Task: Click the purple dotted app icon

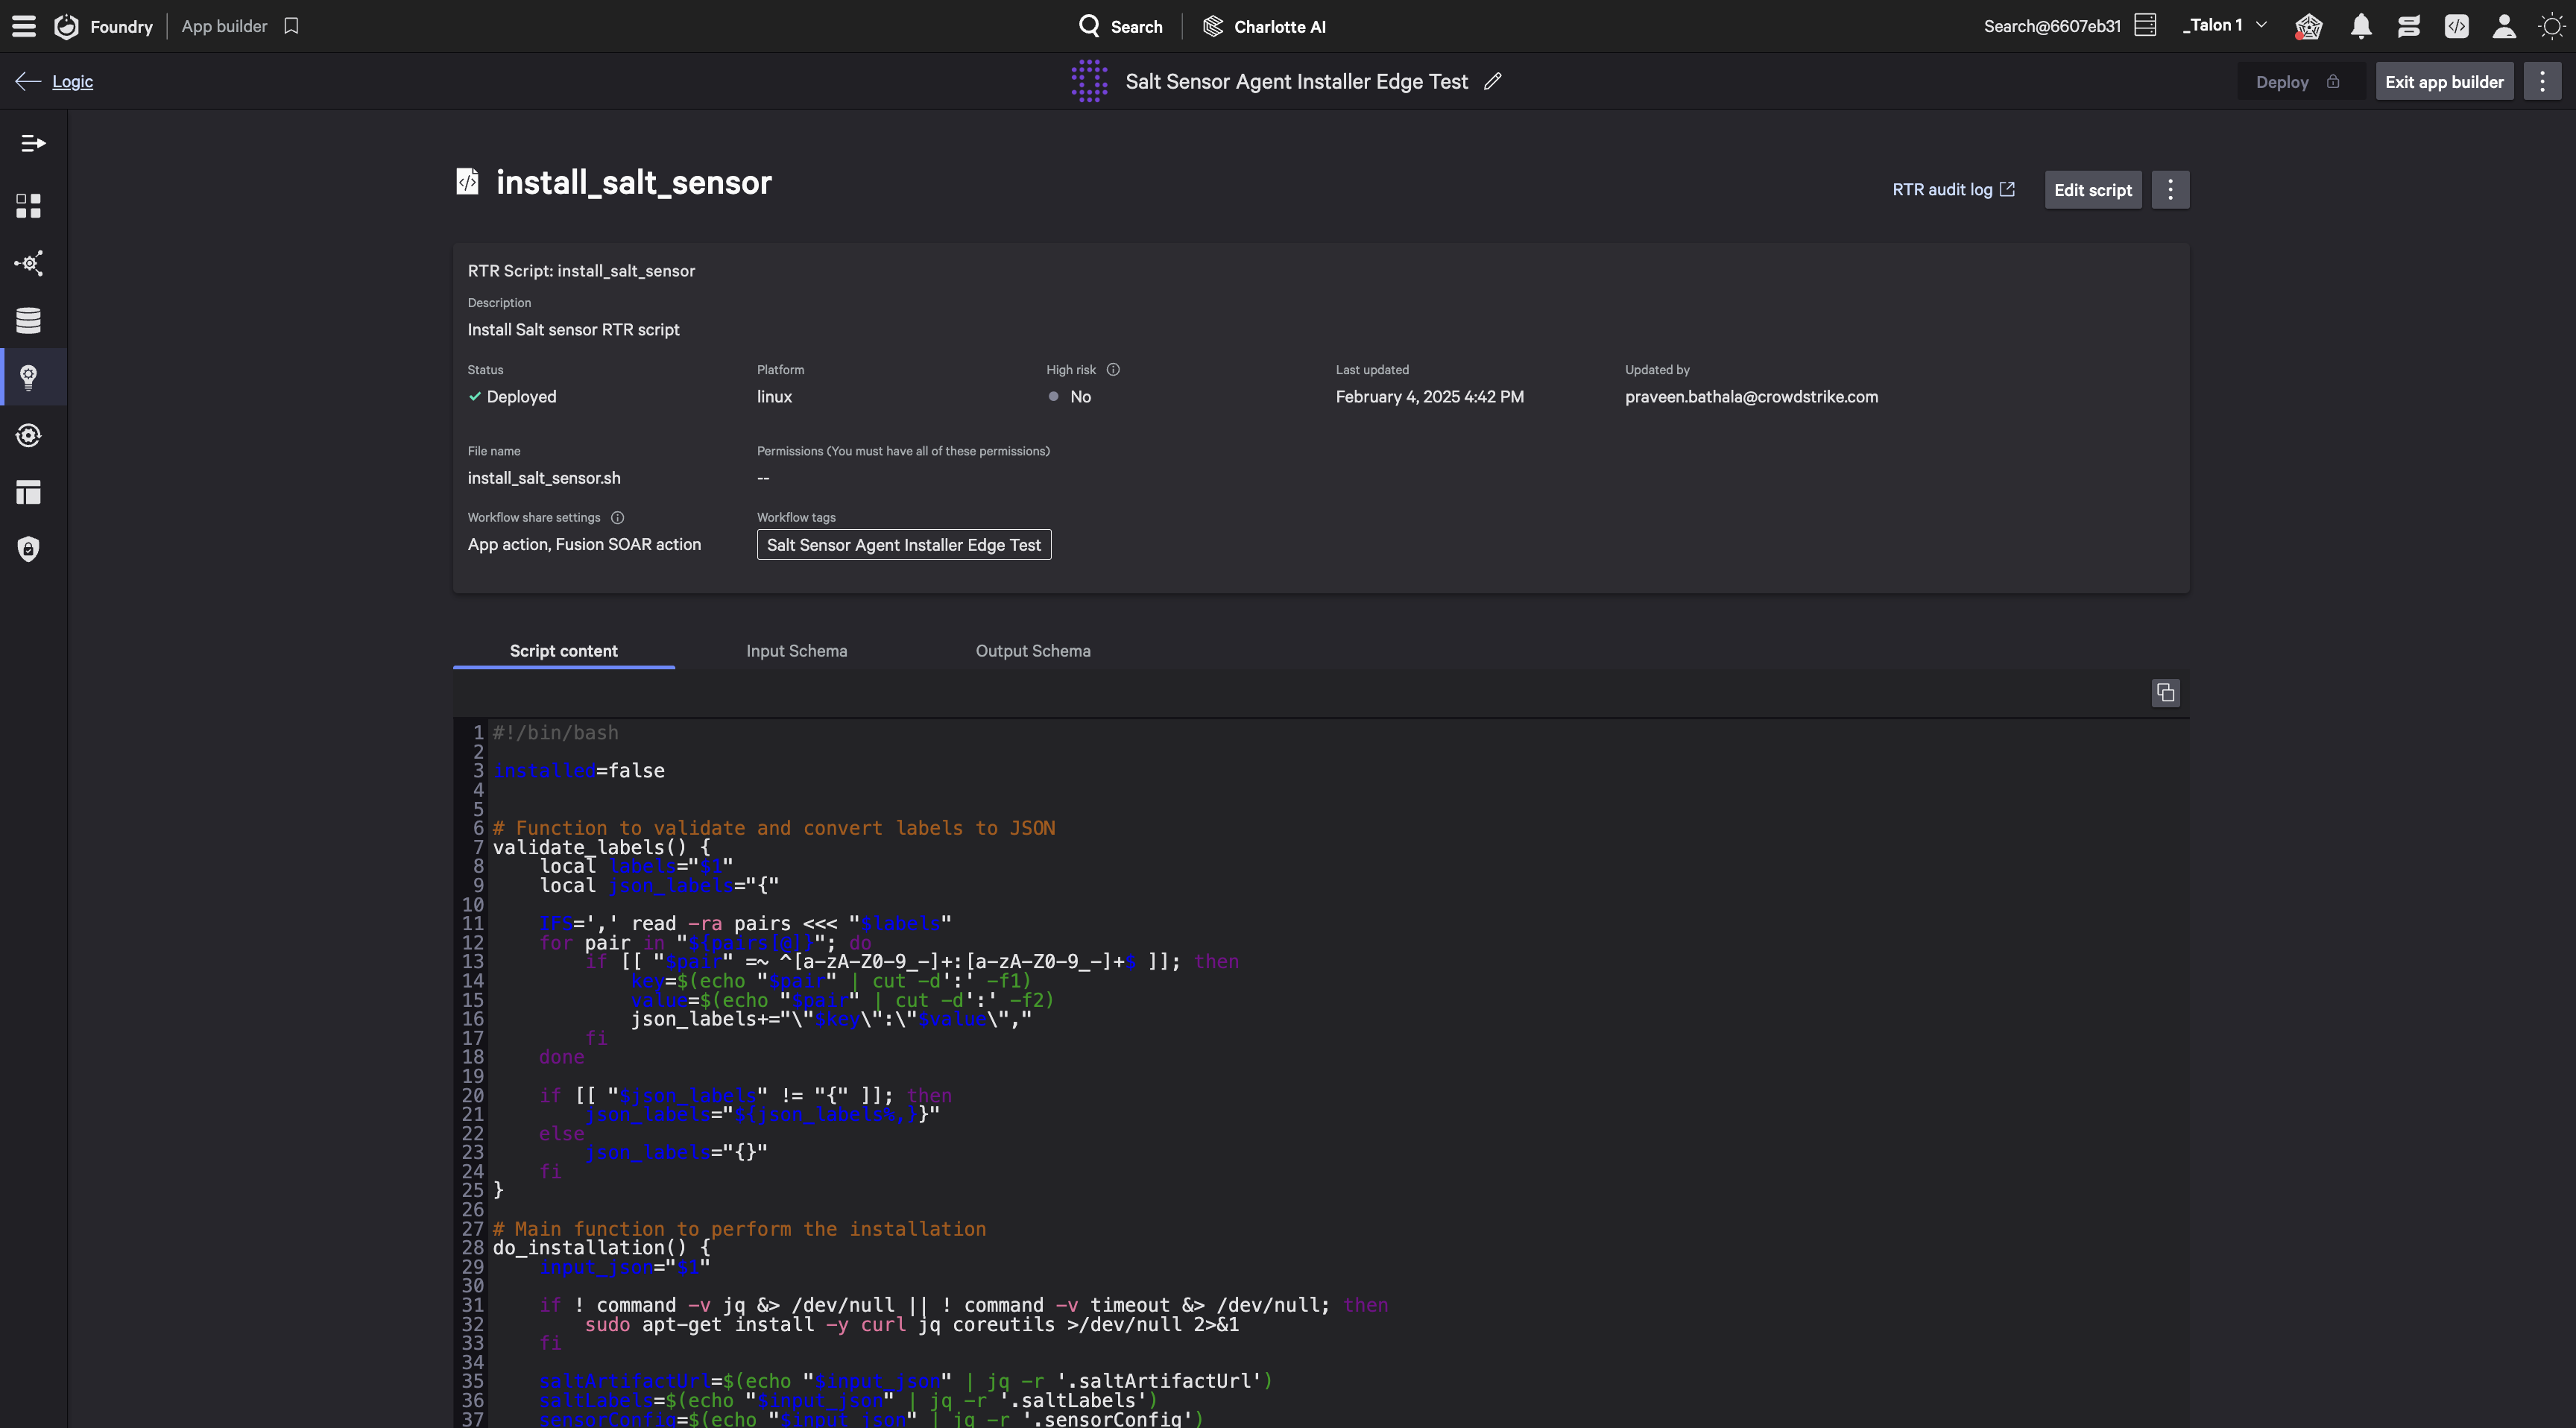Action: 1089,81
